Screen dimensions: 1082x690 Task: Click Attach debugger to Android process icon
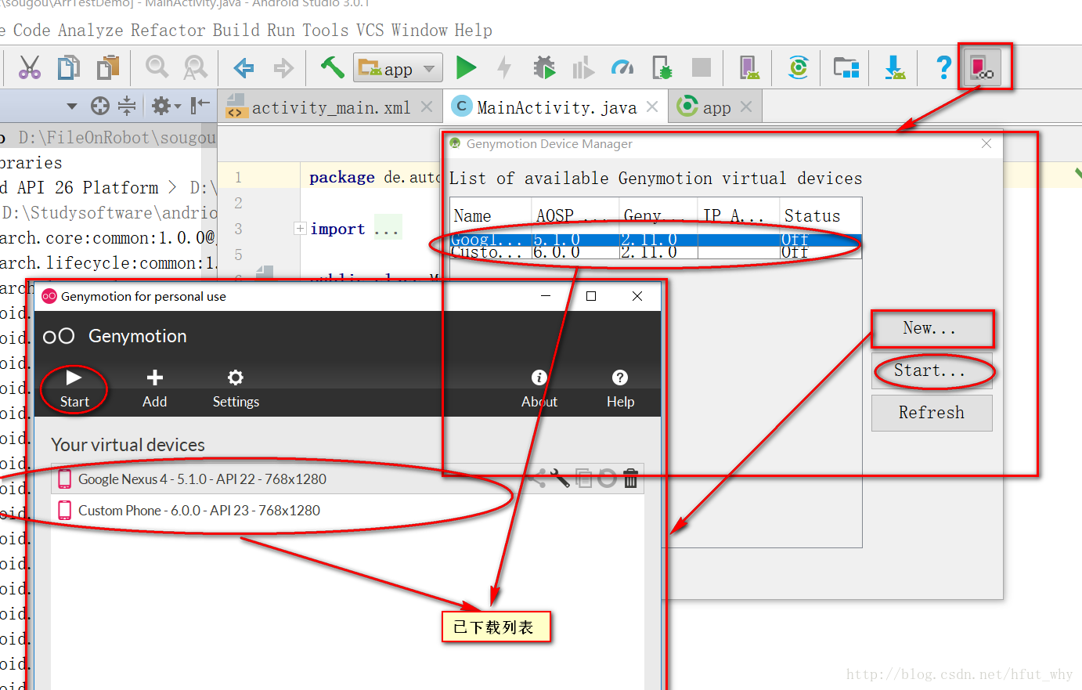pos(662,67)
